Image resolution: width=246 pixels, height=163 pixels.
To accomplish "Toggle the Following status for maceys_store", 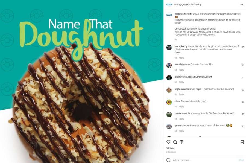I will pyautogui.click(x=196, y=4).
